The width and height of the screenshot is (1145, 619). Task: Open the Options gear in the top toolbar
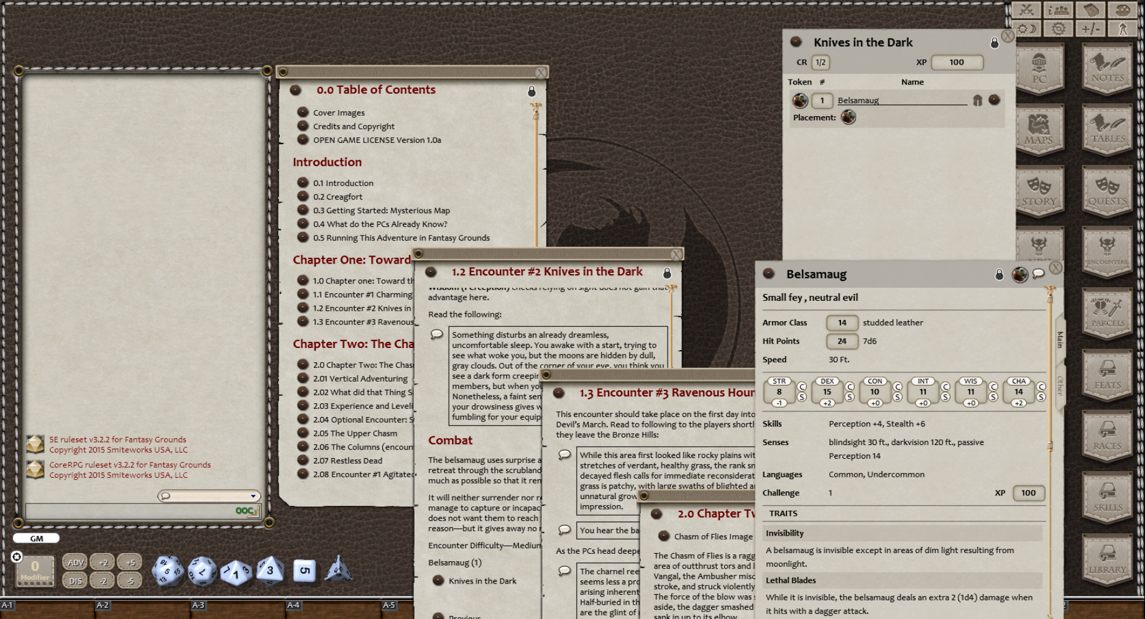(x=1059, y=28)
